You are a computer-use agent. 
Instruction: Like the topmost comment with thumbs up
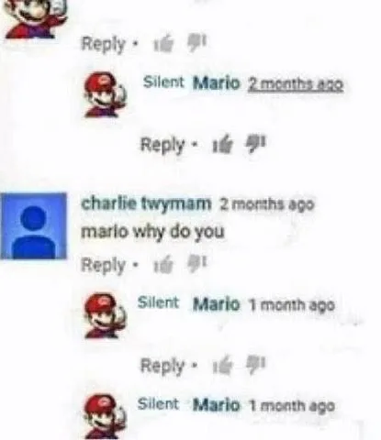[x=164, y=45]
